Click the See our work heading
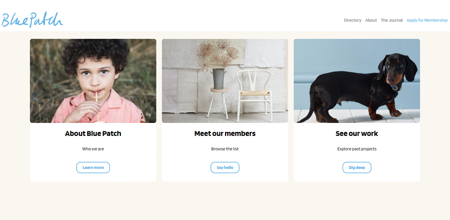 tap(357, 134)
